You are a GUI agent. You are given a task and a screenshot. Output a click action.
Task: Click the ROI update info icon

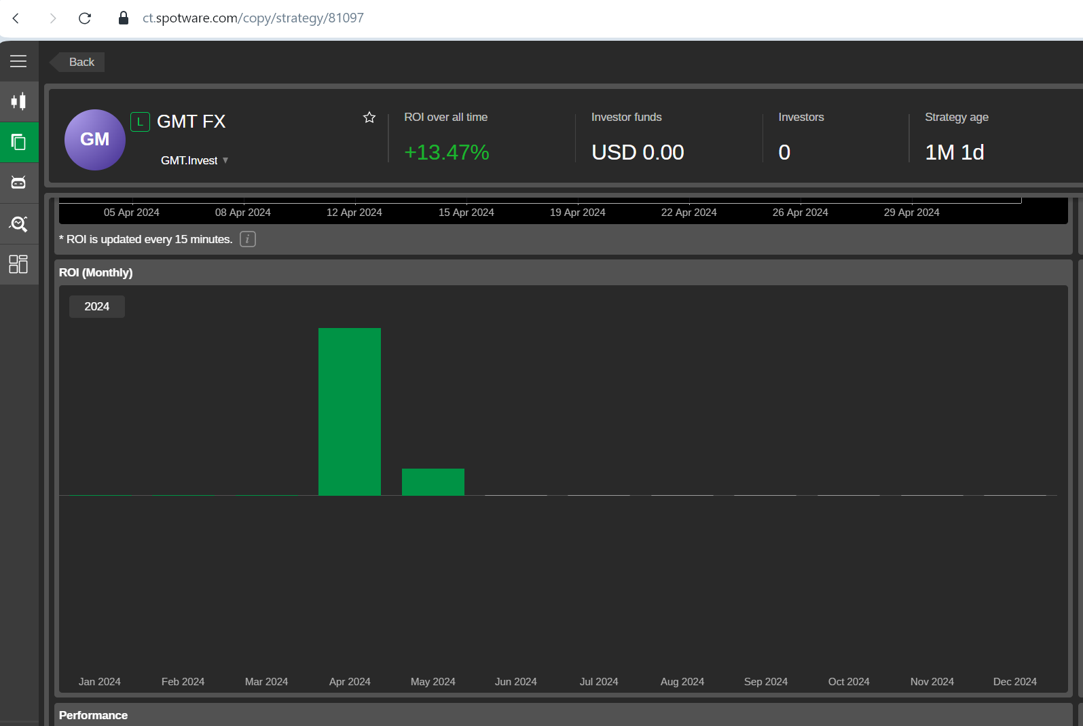pos(247,239)
